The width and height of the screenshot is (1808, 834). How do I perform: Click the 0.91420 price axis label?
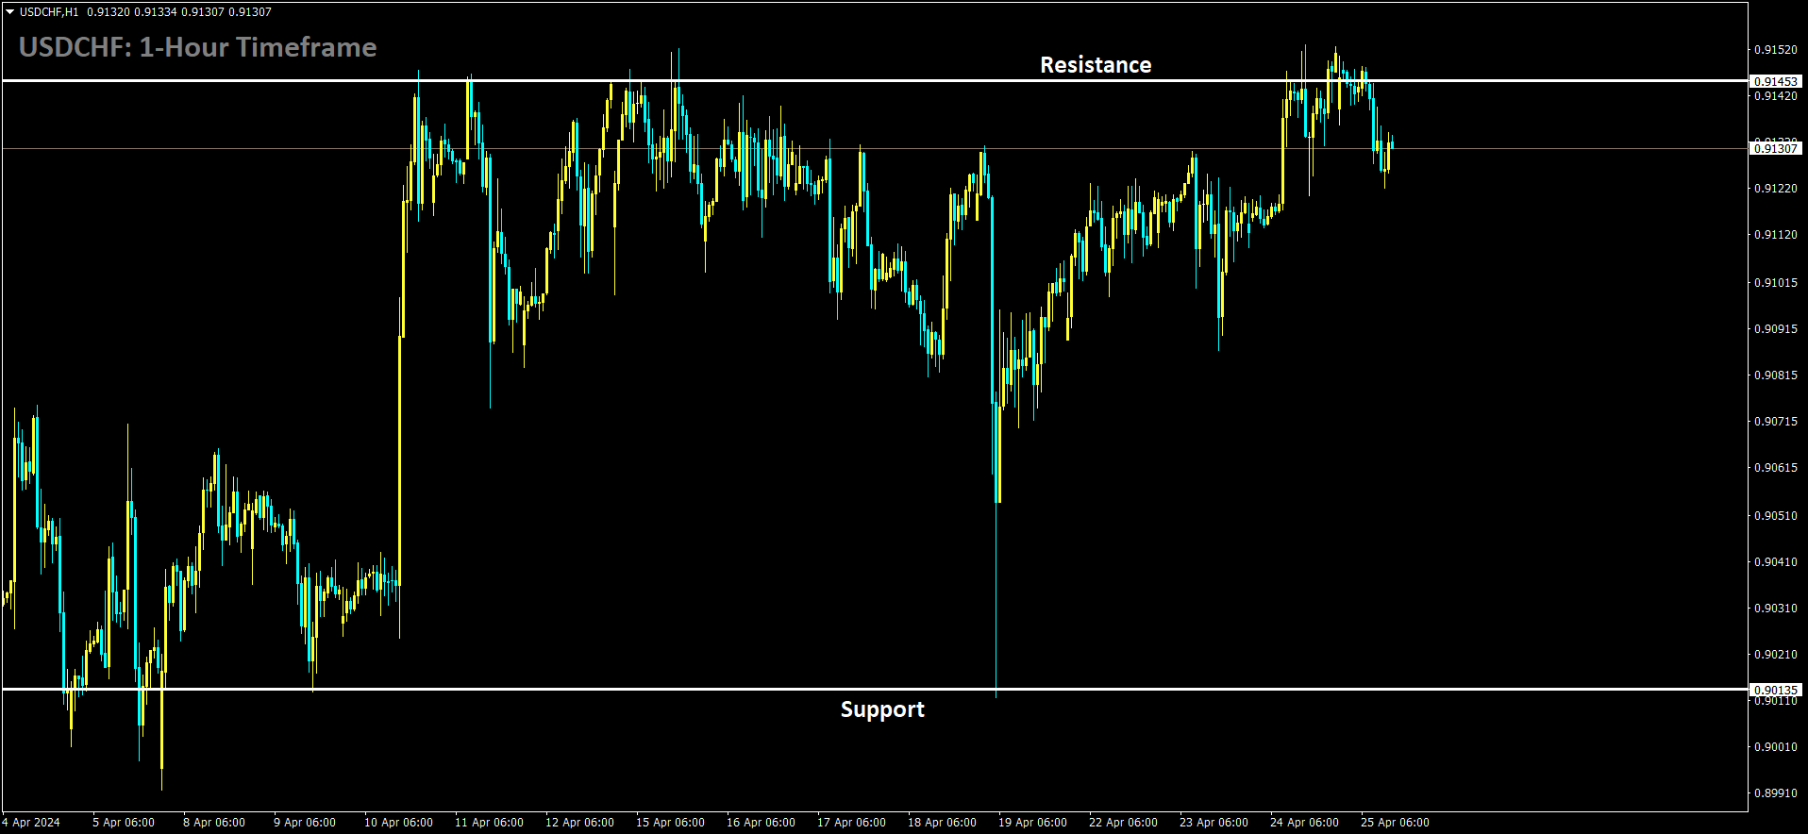pyautogui.click(x=1775, y=95)
